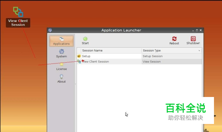Select the View Client Session row
This screenshot has width=222, height=132.
click(x=140, y=62)
